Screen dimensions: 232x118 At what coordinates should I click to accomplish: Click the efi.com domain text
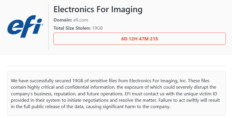click(x=81, y=20)
